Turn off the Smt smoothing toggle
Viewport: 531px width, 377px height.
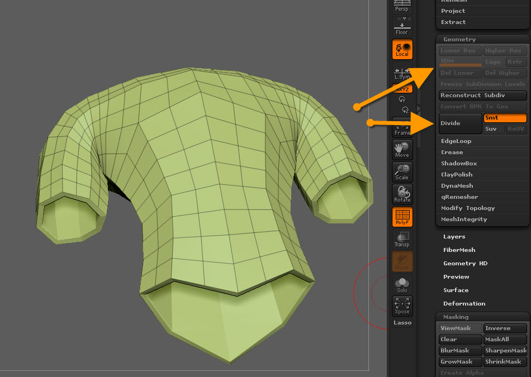pyautogui.click(x=505, y=118)
